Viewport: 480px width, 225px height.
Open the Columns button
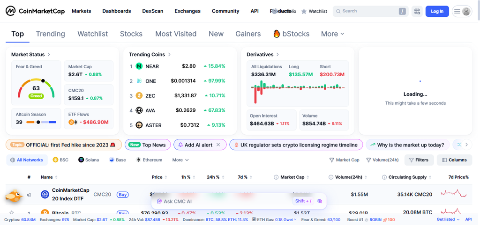click(x=455, y=160)
